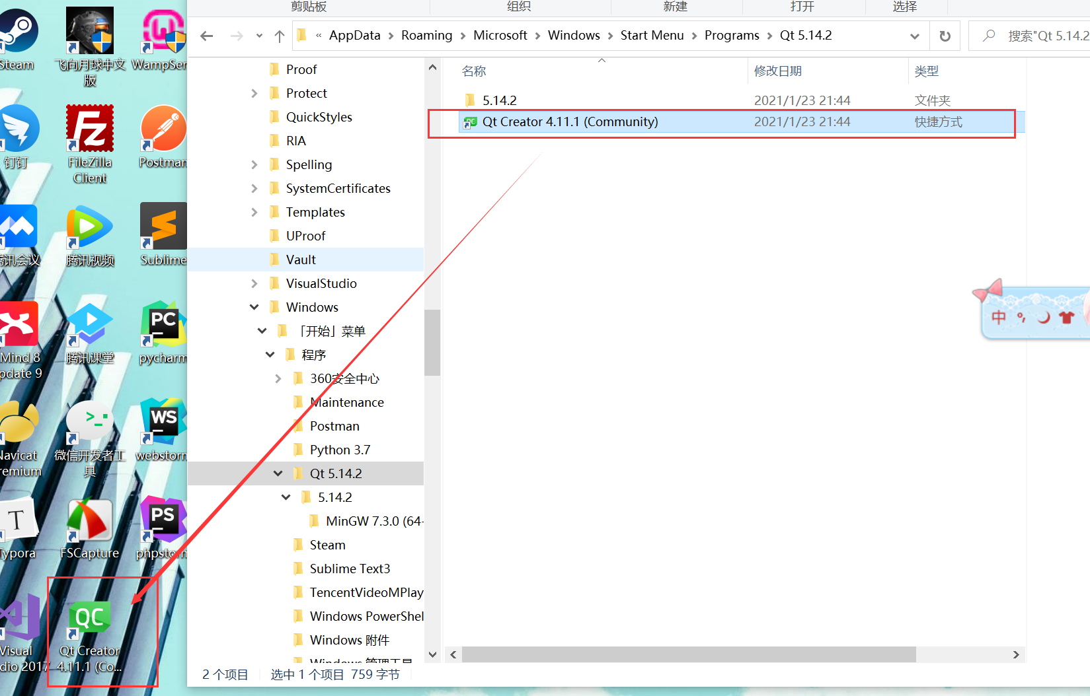The width and height of the screenshot is (1090, 696).
Task: Click the navigation tree vertical scrollbar thumb
Action: 432,342
